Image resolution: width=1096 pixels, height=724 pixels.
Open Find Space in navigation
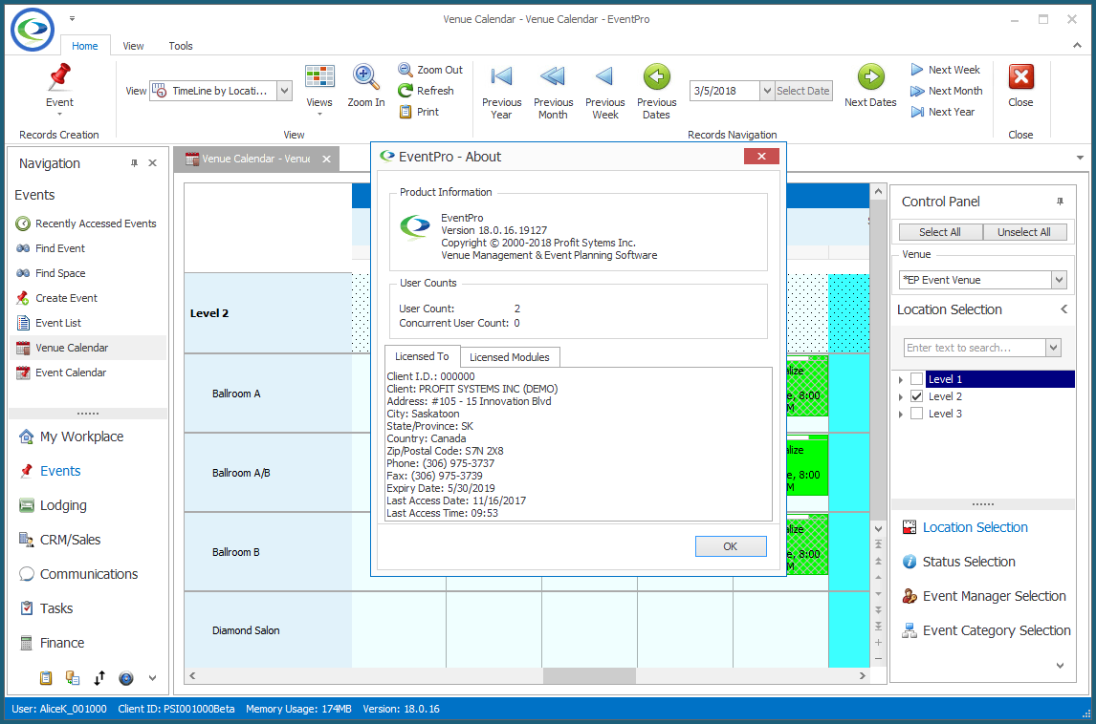coord(51,274)
